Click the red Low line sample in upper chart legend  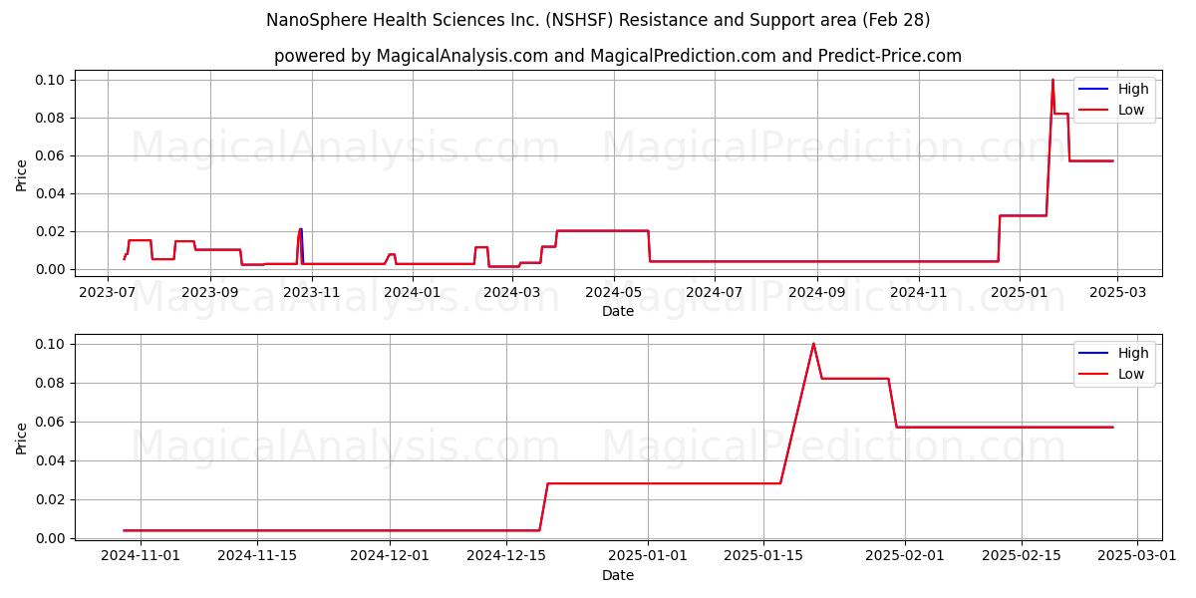coord(1094,110)
